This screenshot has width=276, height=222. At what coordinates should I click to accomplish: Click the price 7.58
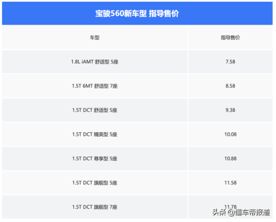tap(230, 61)
